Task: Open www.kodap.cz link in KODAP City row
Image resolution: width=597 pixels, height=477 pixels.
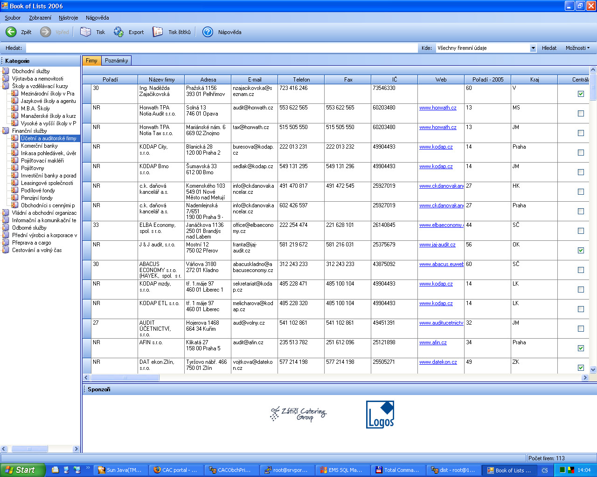Action: coord(436,147)
